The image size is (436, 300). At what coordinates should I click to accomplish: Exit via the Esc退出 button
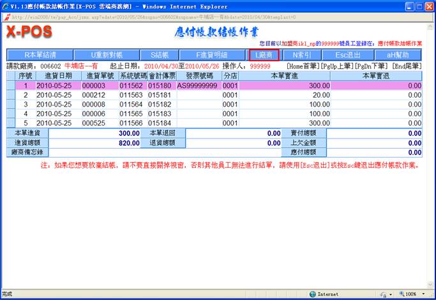click(x=351, y=56)
